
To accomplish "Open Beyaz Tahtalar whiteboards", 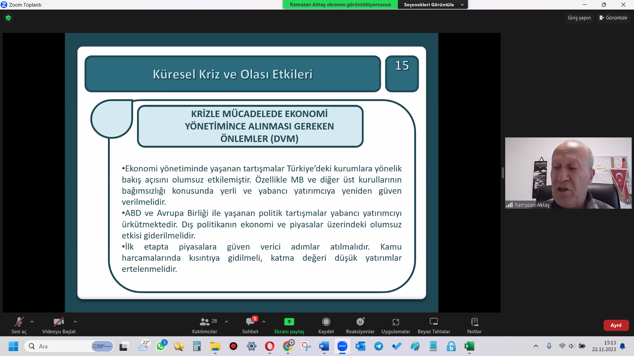I will click(434, 325).
